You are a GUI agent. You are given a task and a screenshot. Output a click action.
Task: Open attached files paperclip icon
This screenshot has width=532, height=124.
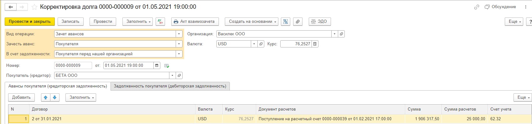click(x=298, y=22)
